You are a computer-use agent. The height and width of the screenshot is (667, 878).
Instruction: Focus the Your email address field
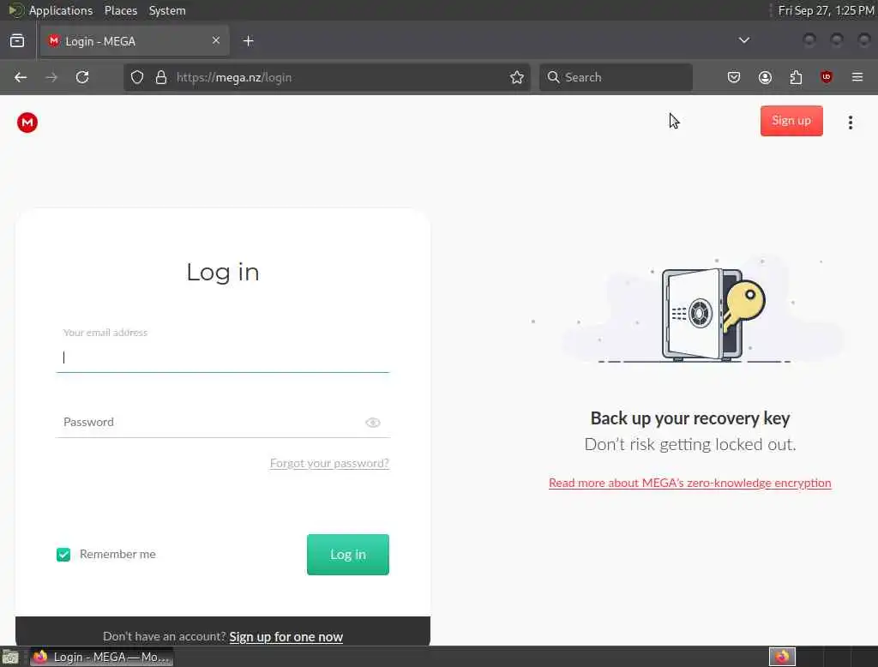[222, 358]
